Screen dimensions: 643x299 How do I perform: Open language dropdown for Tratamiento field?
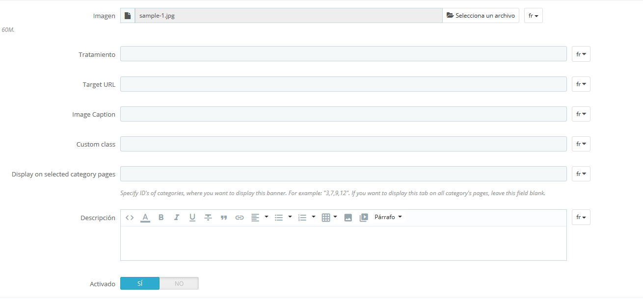tap(581, 54)
